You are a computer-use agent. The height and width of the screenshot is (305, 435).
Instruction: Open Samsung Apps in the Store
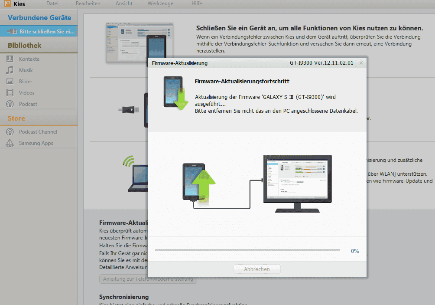point(36,143)
